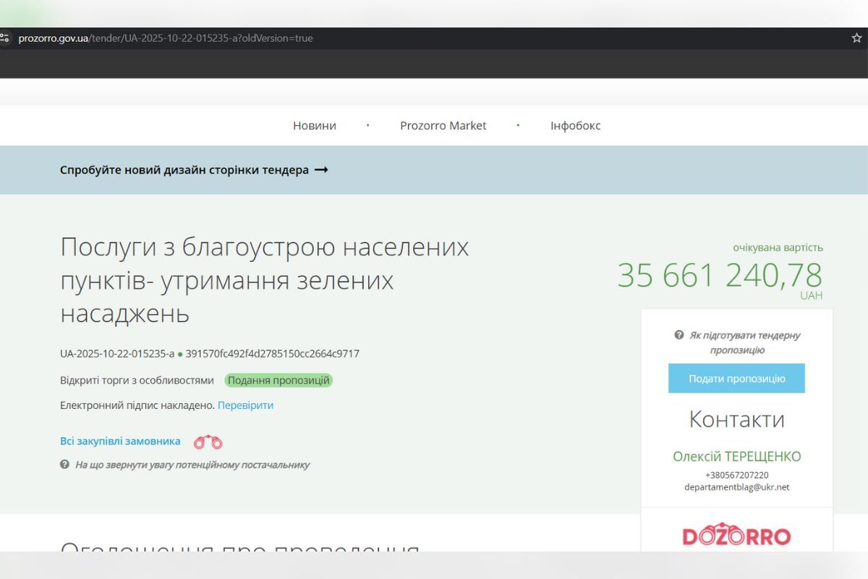
Task: Click the red binoculars icon
Action: click(208, 442)
